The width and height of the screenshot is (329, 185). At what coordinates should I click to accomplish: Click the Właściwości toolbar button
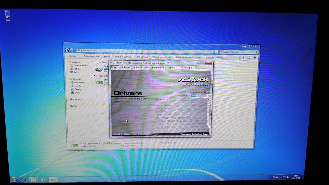tap(142, 57)
